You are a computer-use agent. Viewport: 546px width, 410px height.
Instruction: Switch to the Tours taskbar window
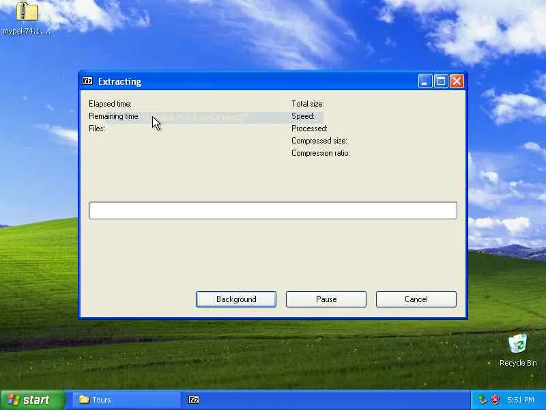[126, 400]
